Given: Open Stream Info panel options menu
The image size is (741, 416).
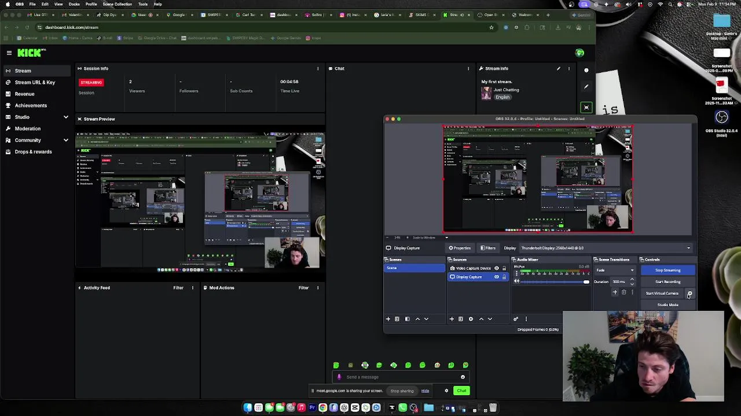Looking at the screenshot, I should [x=569, y=68].
